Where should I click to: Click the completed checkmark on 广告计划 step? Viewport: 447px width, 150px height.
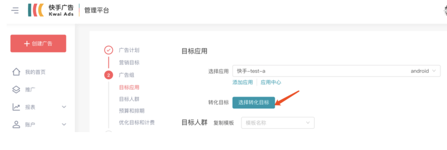[x=109, y=50]
